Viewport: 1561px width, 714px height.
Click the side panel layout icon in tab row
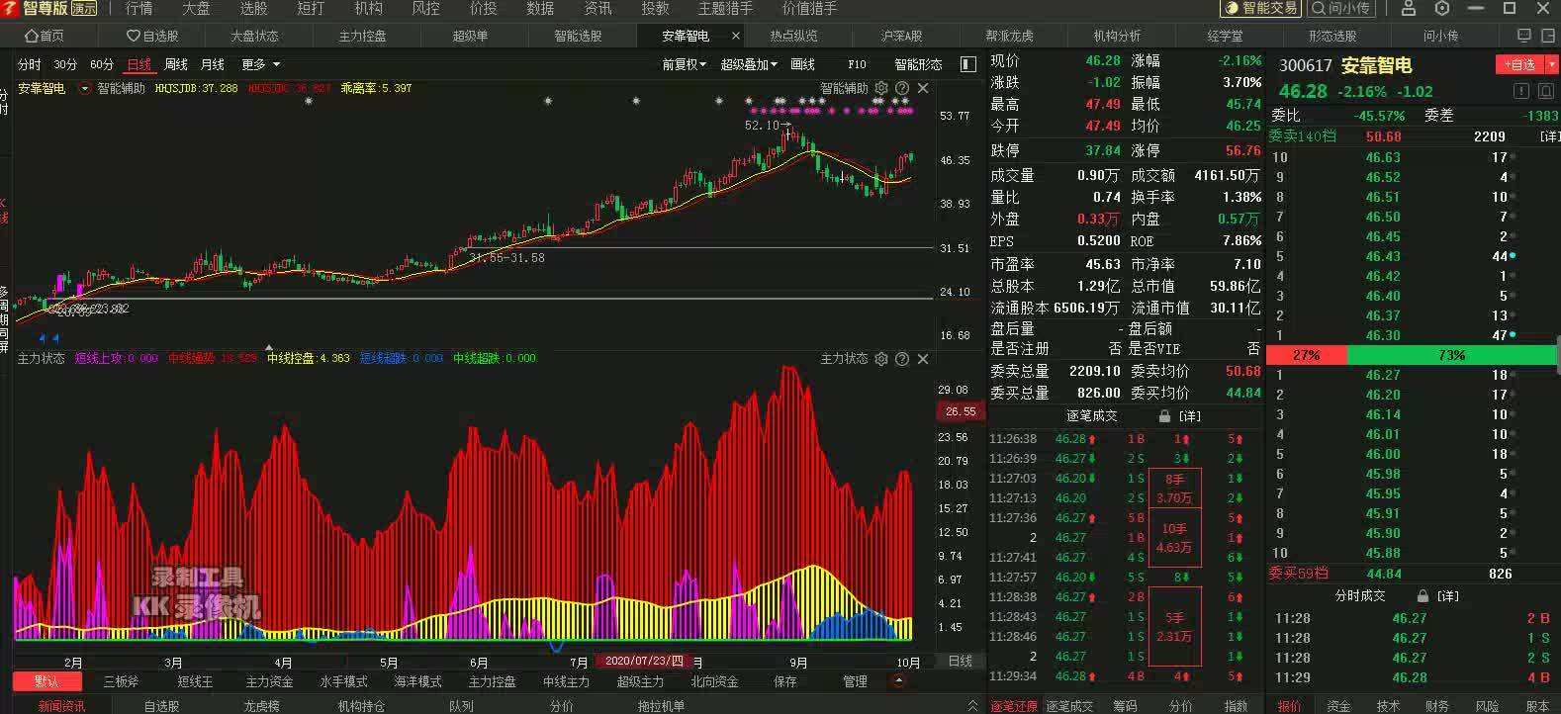pyautogui.click(x=1546, y=36)
